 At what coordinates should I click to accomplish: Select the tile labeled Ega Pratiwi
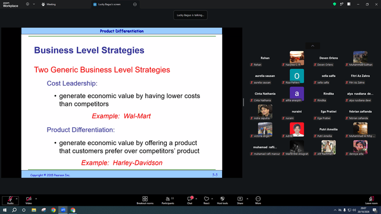pos(329,112)
